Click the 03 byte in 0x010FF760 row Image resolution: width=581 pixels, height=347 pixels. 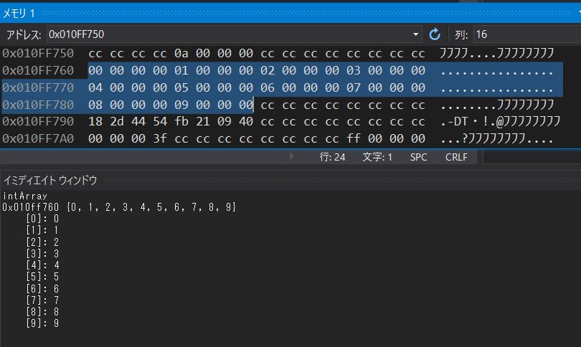pos(353,70)
